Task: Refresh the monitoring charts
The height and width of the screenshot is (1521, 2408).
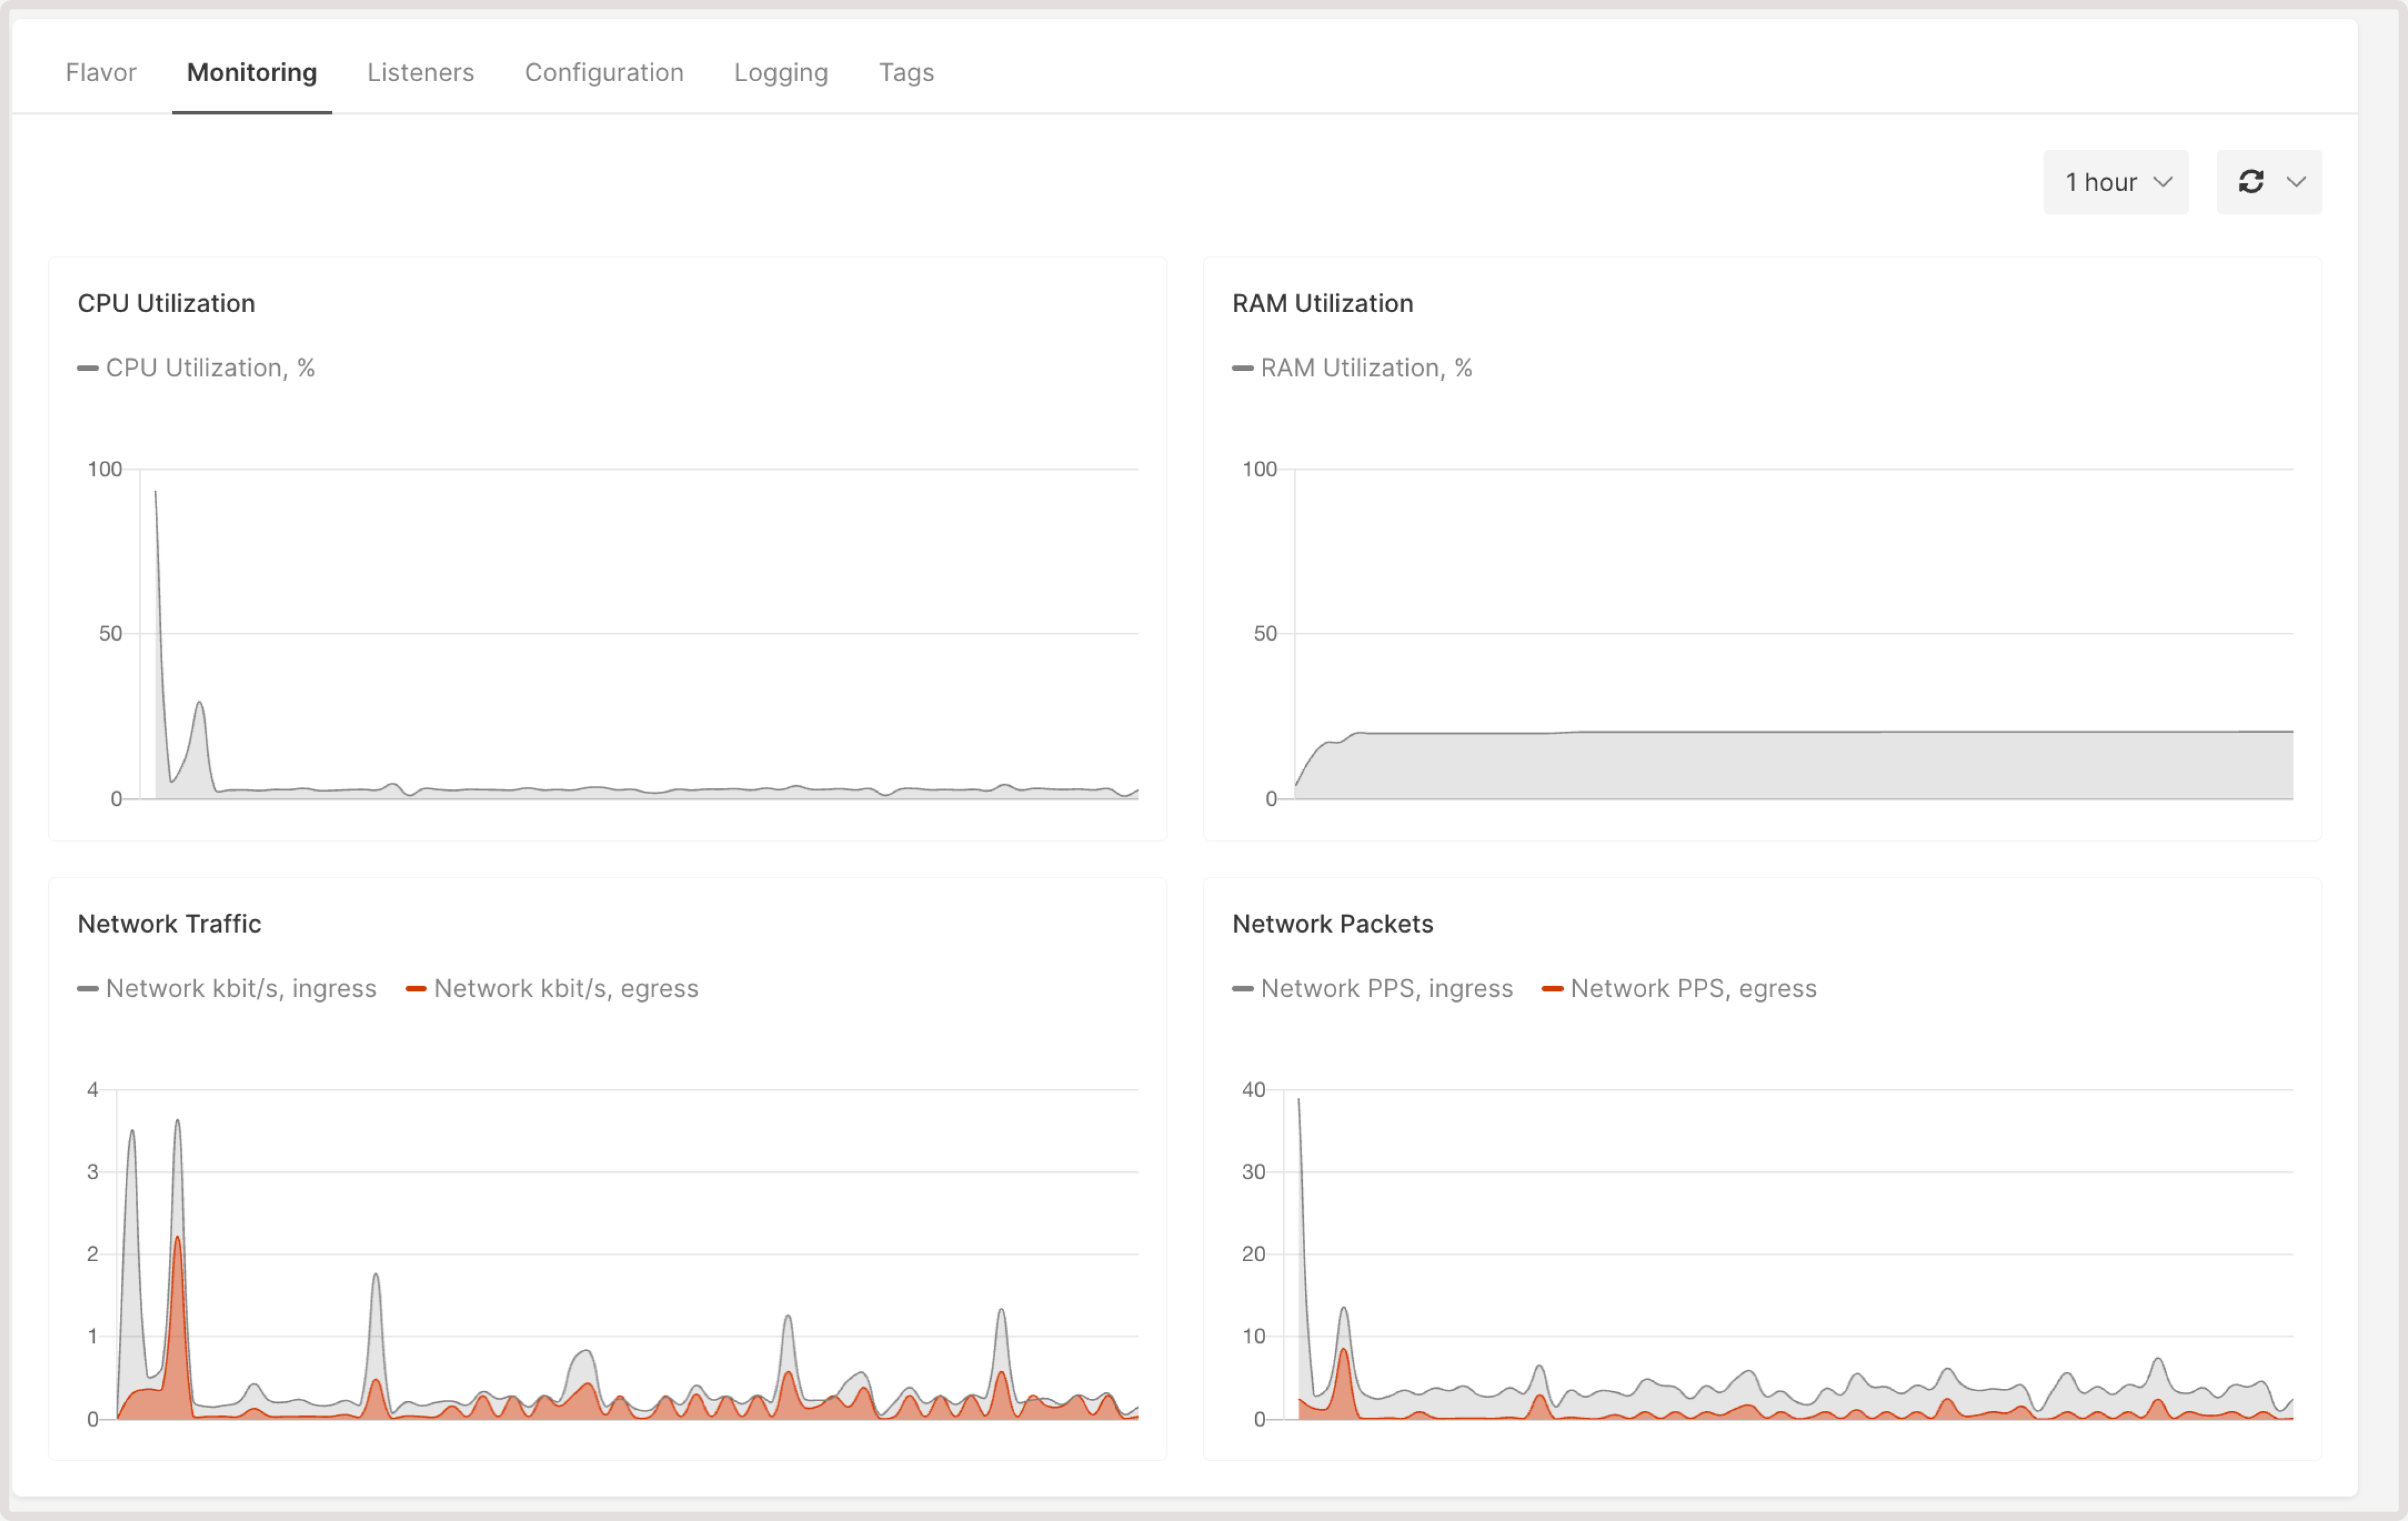Action: pyautogui.click(x=2252, y=181)
